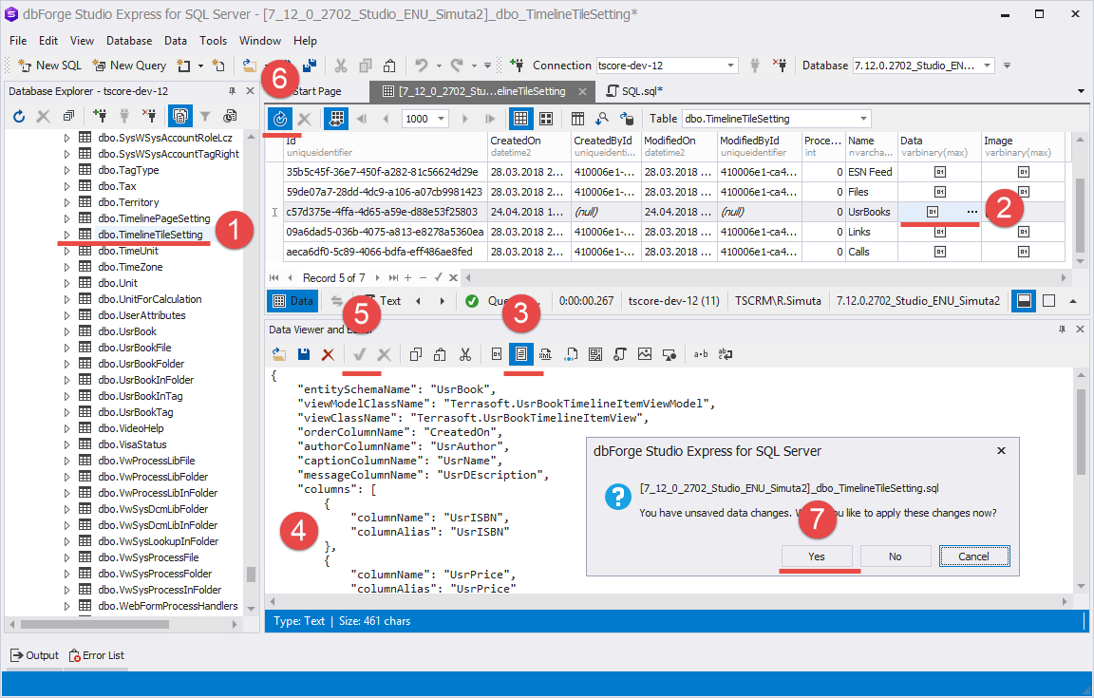
Task: Switch Data Viewer to XML view
Action: [x=546, y=354]
